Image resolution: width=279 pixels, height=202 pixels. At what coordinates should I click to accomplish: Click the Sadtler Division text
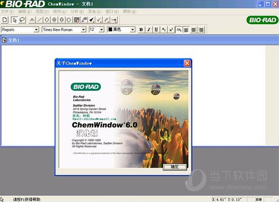(x=84, y=105)
